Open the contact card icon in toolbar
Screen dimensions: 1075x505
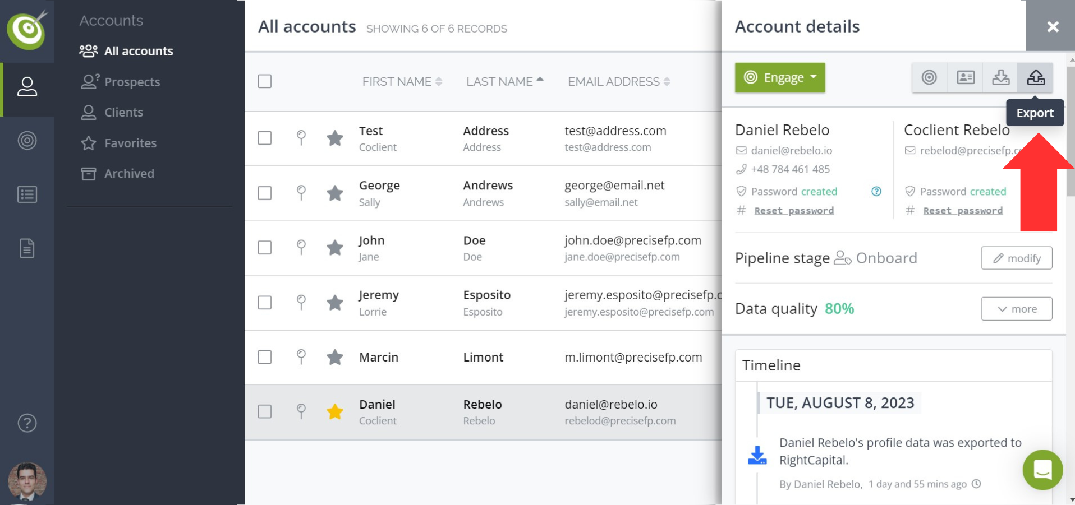point(965,77)
